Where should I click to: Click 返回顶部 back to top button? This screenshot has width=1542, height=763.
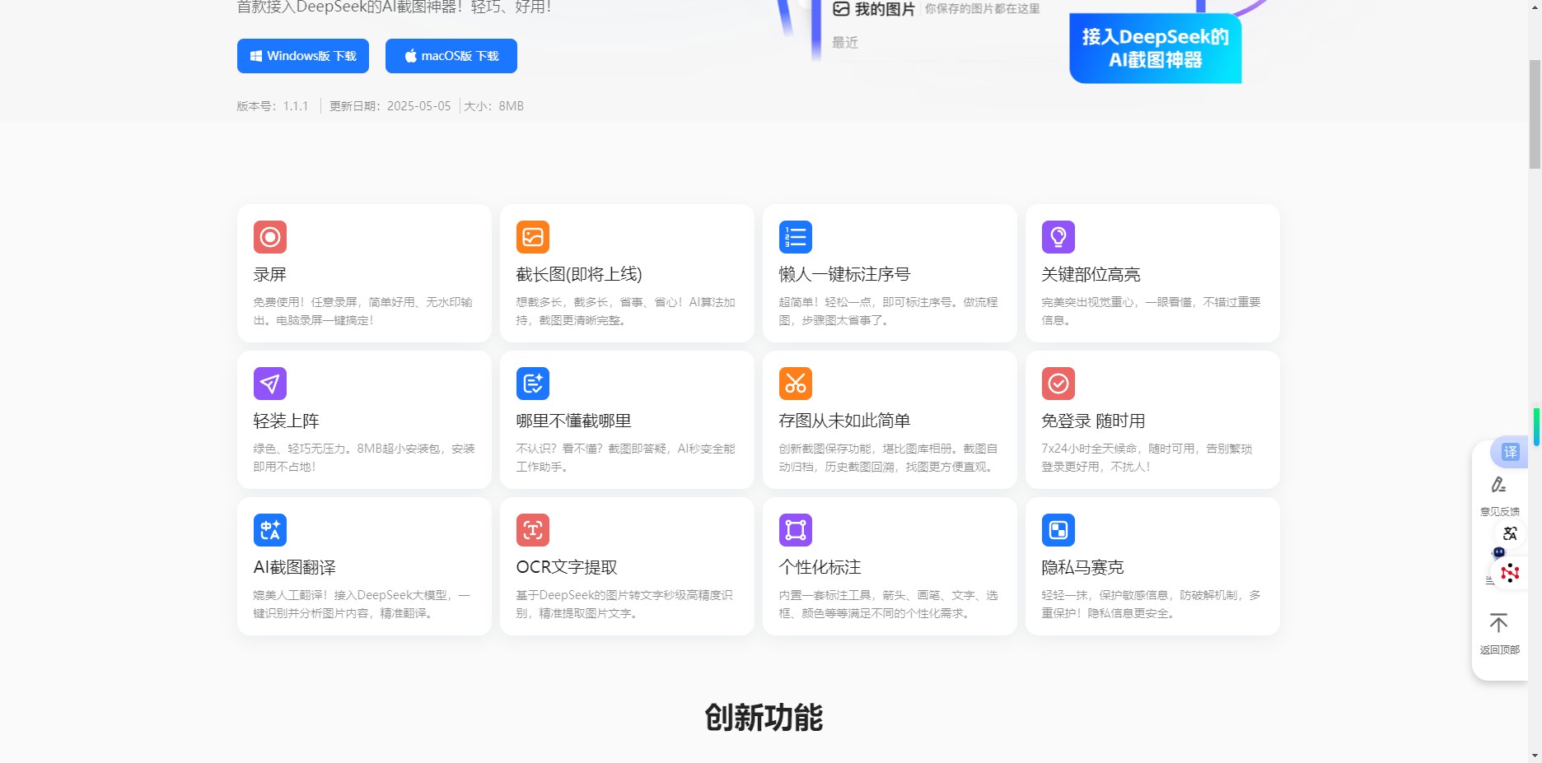[1499, 632]
